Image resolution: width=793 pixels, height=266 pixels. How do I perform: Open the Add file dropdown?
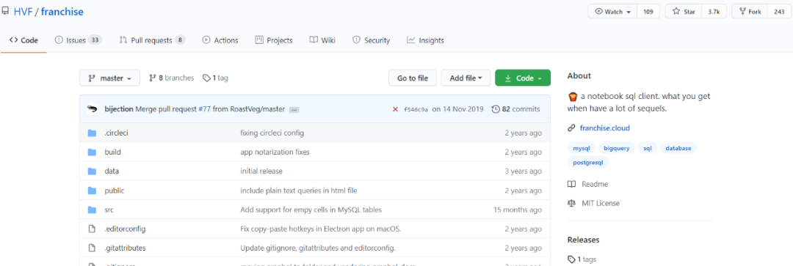[466, 78]
